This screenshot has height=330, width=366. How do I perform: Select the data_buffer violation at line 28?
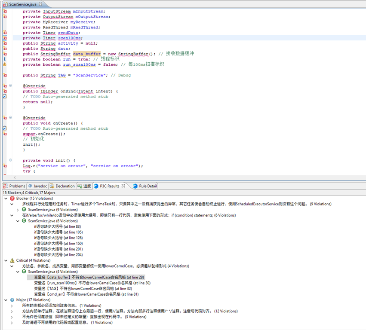click(89, 277)
